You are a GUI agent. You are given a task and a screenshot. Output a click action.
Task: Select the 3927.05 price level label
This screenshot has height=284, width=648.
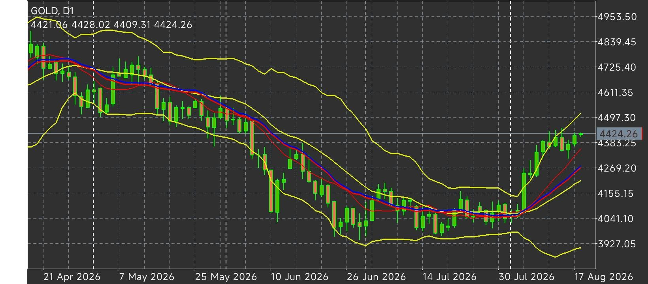[618, 244]
